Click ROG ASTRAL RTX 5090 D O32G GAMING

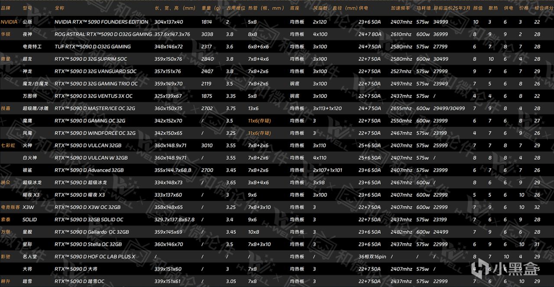(103, 34)
